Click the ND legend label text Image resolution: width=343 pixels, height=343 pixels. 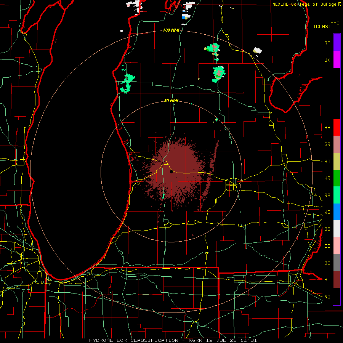327,297
